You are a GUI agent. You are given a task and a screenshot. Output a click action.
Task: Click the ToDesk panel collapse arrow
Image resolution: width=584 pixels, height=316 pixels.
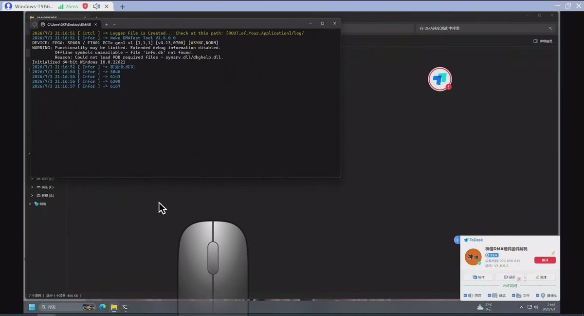(x=457, y=240)
